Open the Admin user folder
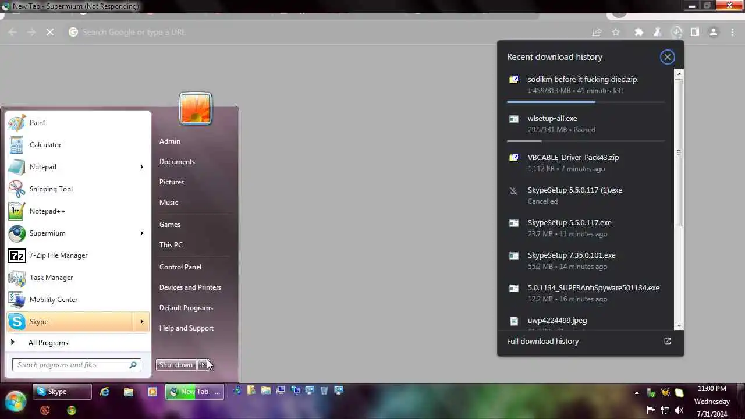The image size is (745, 419). click(x=170, y=141)
